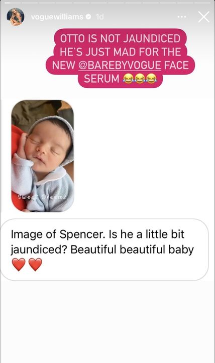Open the voguewilliams profile avatar

16,17
